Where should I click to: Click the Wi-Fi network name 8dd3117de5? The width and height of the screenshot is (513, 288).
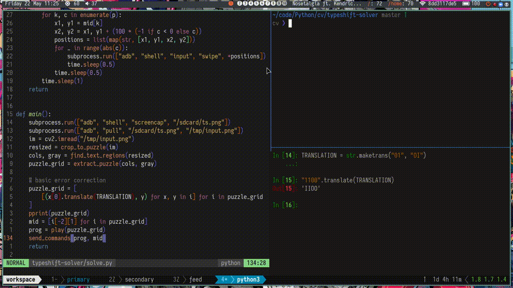tap(442, 3)
